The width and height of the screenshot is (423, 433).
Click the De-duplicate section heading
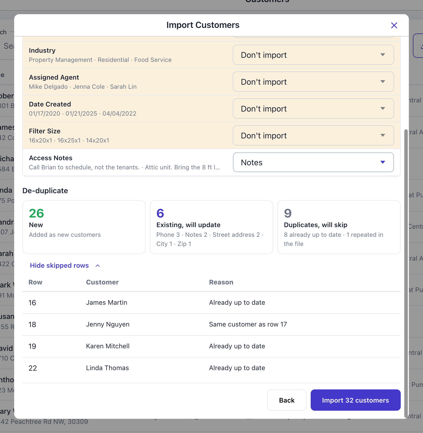point(45,191)
